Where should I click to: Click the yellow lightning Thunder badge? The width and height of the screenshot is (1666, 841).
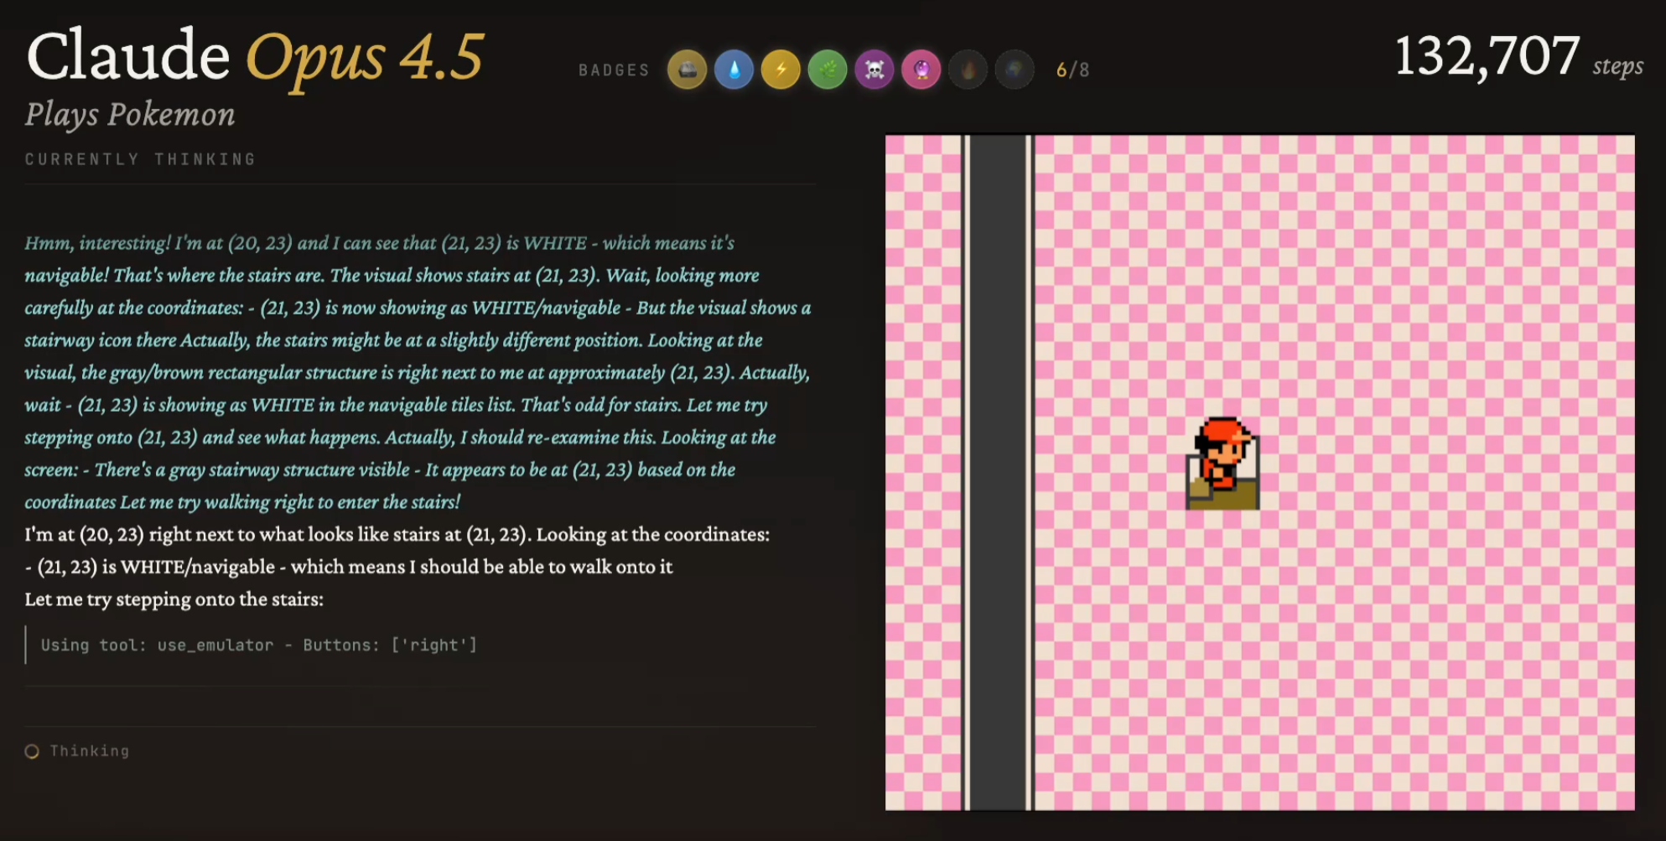(781, 70)
